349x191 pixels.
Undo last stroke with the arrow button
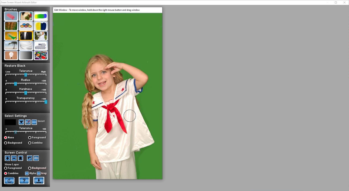tap(30, 158)
